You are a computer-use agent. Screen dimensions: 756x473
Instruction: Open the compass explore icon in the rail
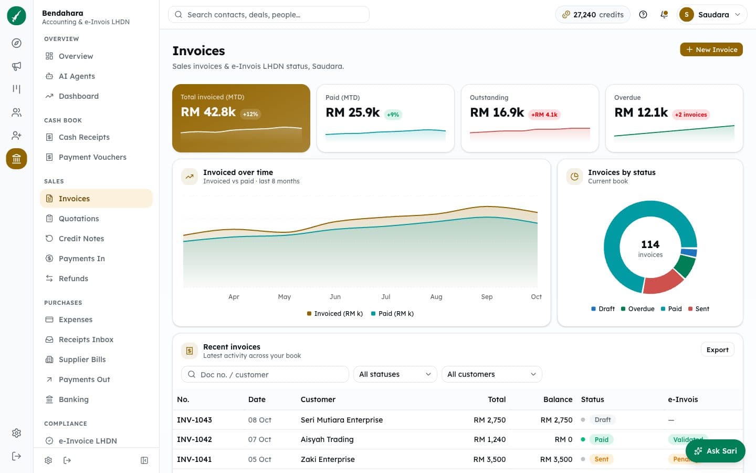(x=16, y=43)
